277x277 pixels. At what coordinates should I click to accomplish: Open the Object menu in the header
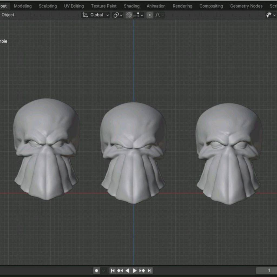(x=8, y=15)
